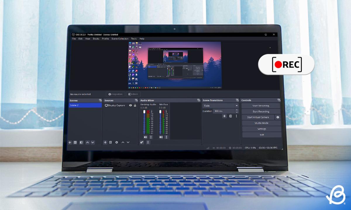Open scene filters icon in Scenes panel

point(81,142)
